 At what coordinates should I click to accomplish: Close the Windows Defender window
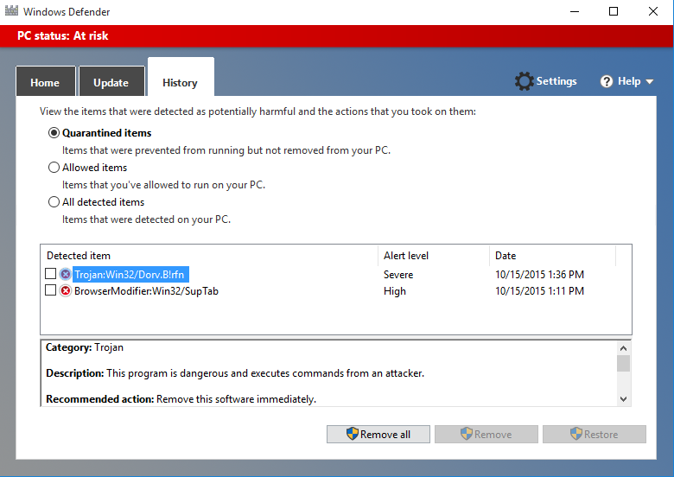[653, 11]
